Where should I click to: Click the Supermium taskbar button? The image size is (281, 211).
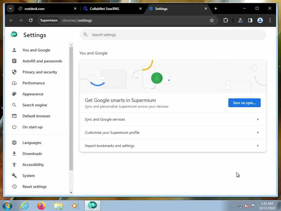point(92,206)
